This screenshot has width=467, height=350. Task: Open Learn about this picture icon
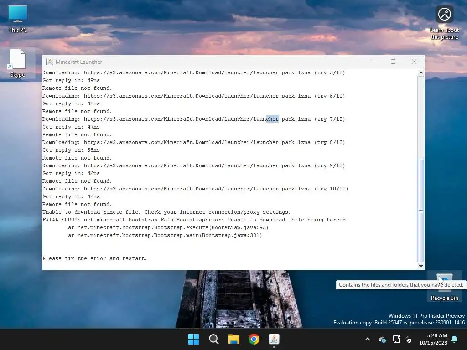point(444,23)
